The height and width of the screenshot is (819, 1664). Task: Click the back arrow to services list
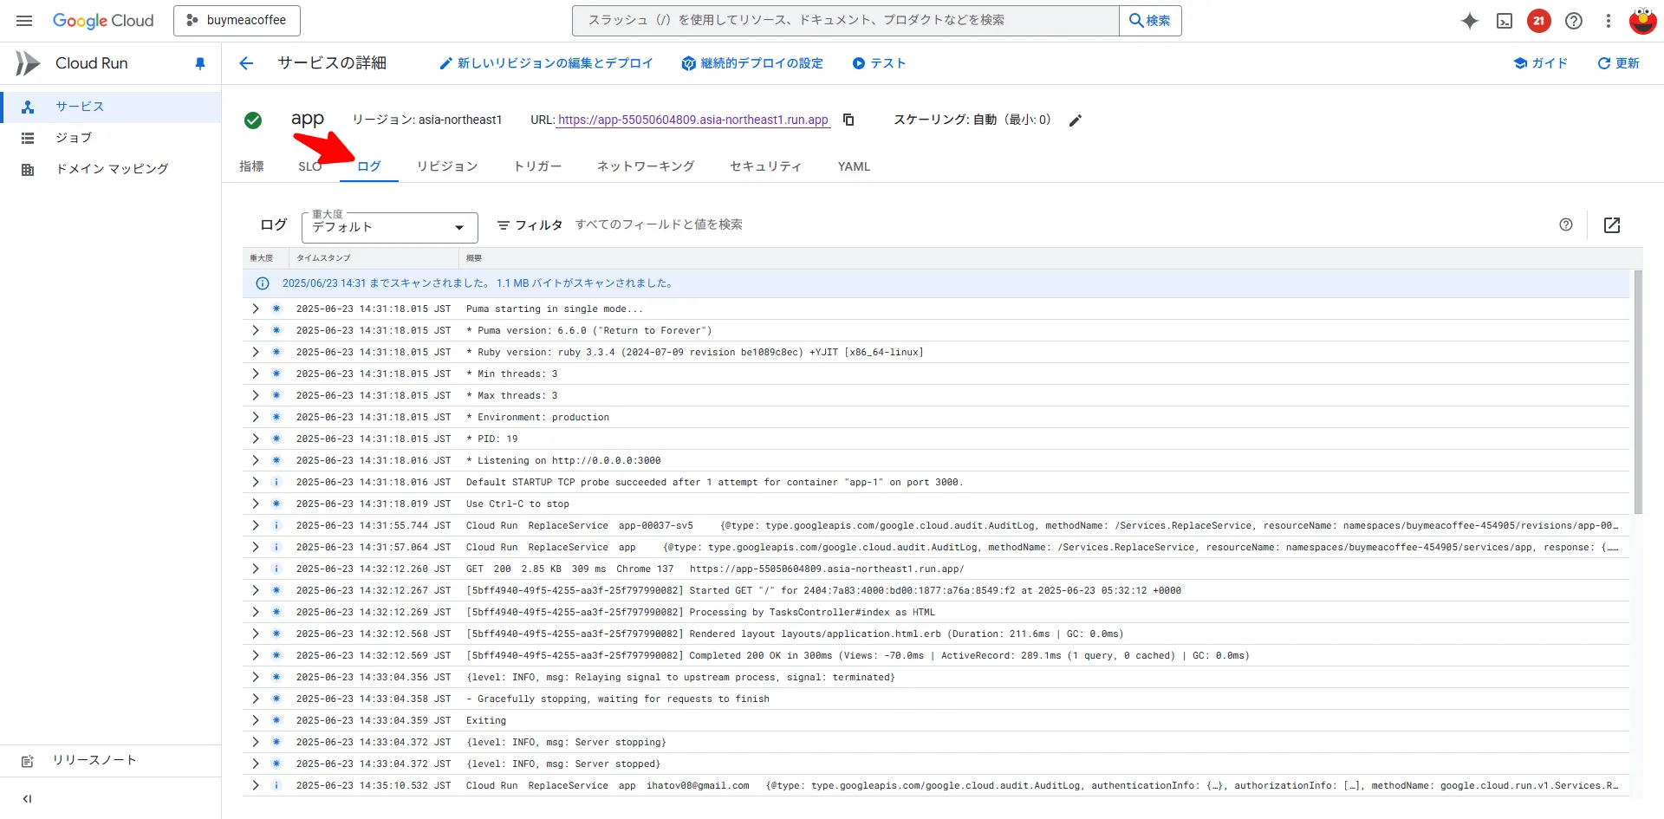[x=246, y=63]
